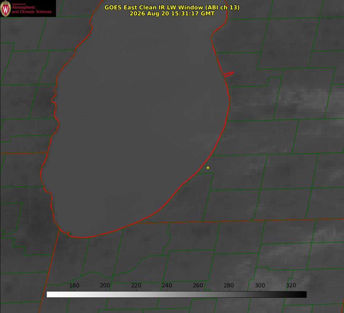
Task: Click the 300 label on colorbar
Action: point(260,285)
